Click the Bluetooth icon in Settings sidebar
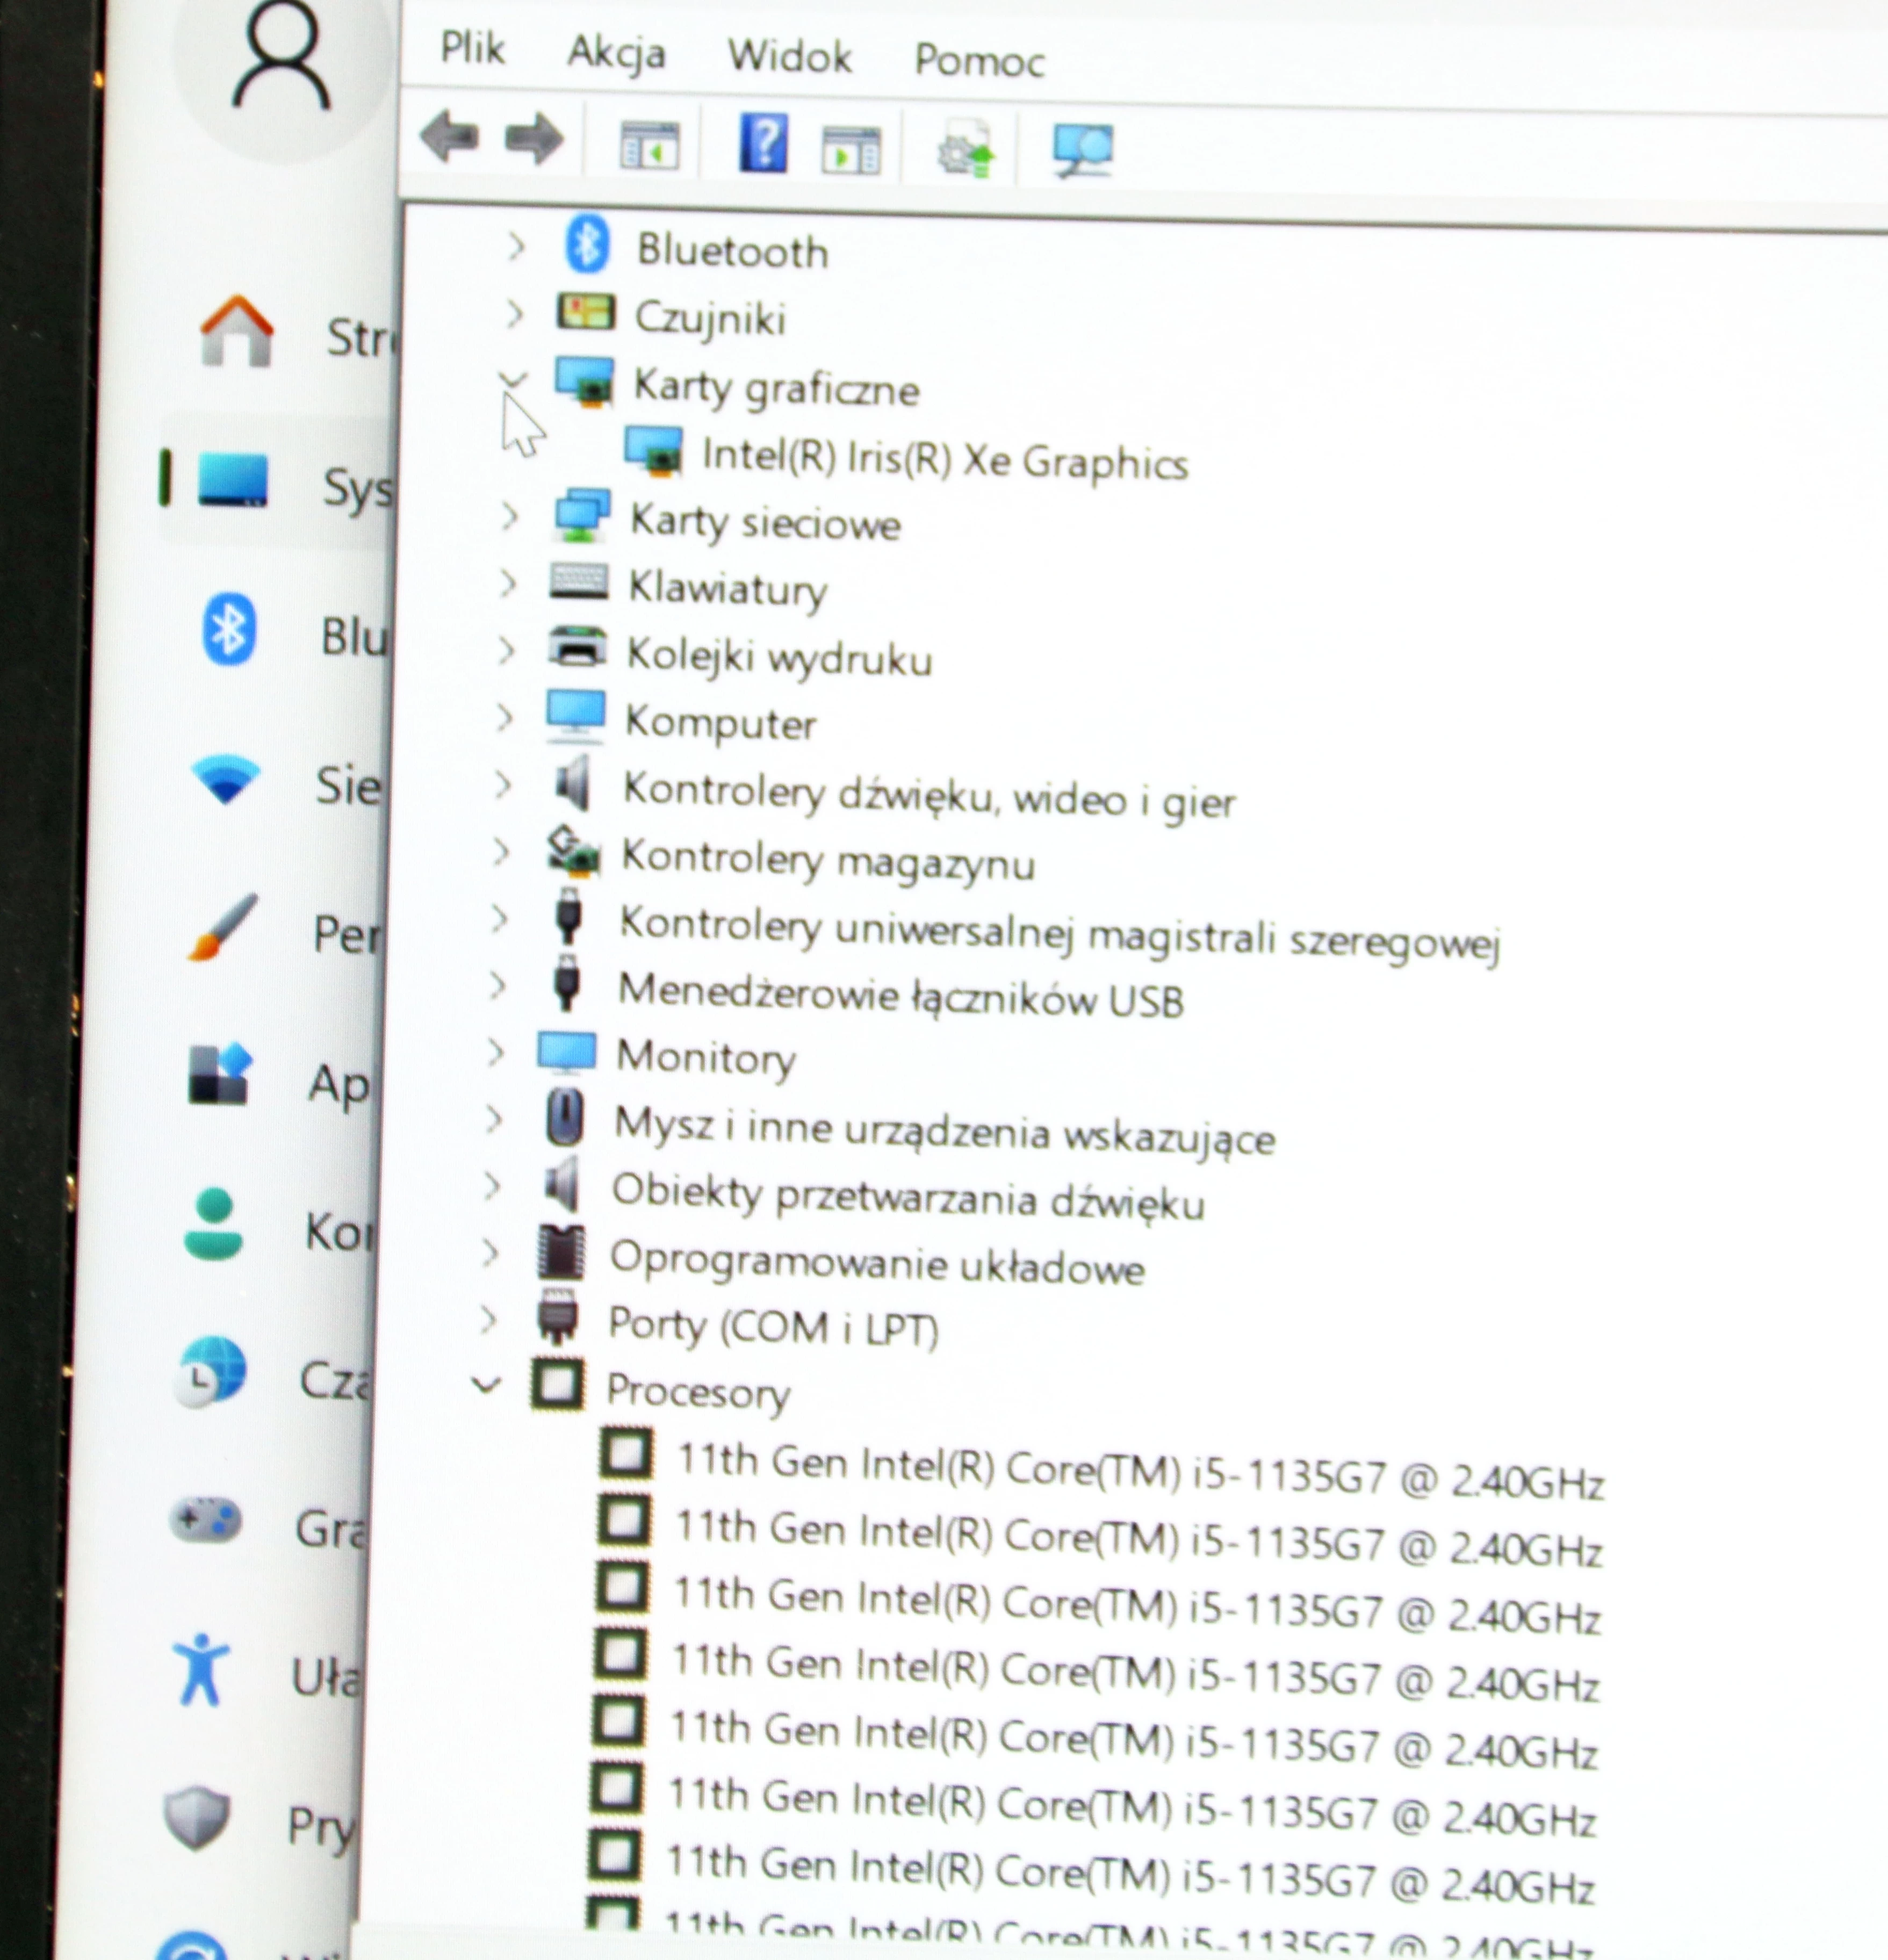 (x=229, y=630)
